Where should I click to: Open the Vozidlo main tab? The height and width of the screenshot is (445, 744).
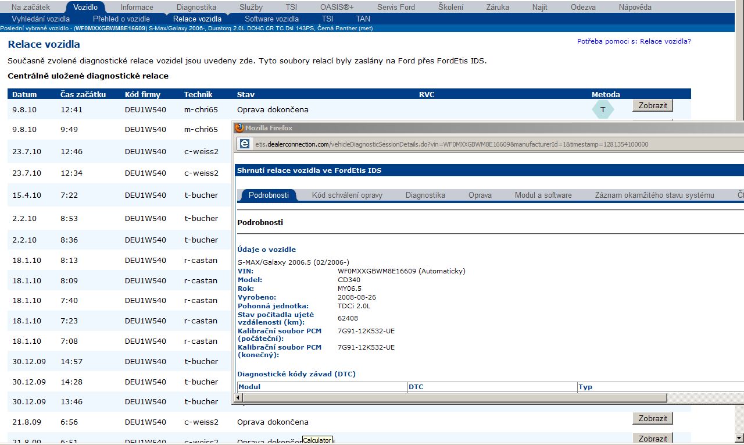[x=85, y=7]
